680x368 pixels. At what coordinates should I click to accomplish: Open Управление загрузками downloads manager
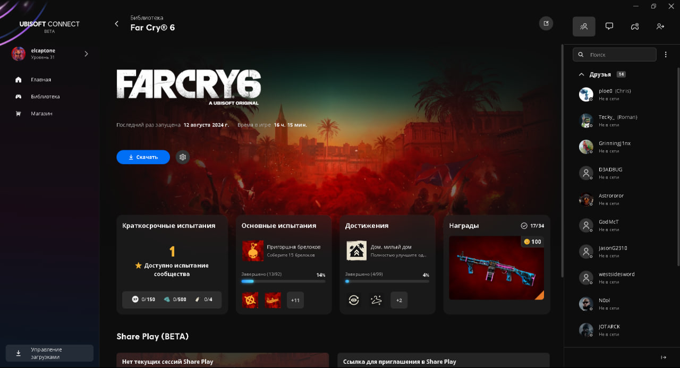tap(49, 353)
